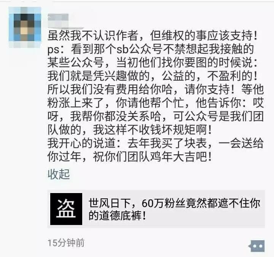Click the line starting 我开心的说道：去年我买了块表
The image size is (274, 257).
pos(156,143)
